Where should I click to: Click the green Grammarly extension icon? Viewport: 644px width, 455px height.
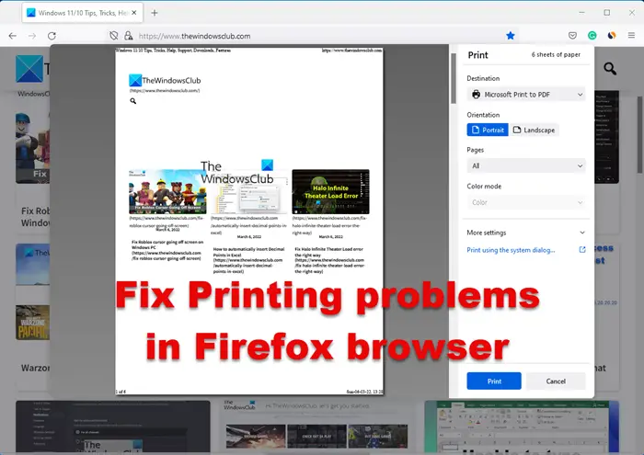point(592,36)
